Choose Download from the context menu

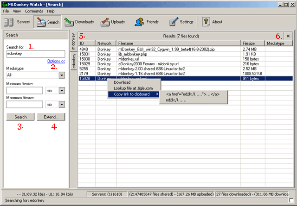[122, 82]
